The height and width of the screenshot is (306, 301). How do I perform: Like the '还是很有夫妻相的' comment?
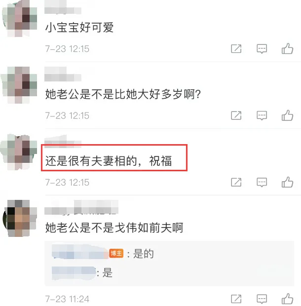[x=287, y=182]
